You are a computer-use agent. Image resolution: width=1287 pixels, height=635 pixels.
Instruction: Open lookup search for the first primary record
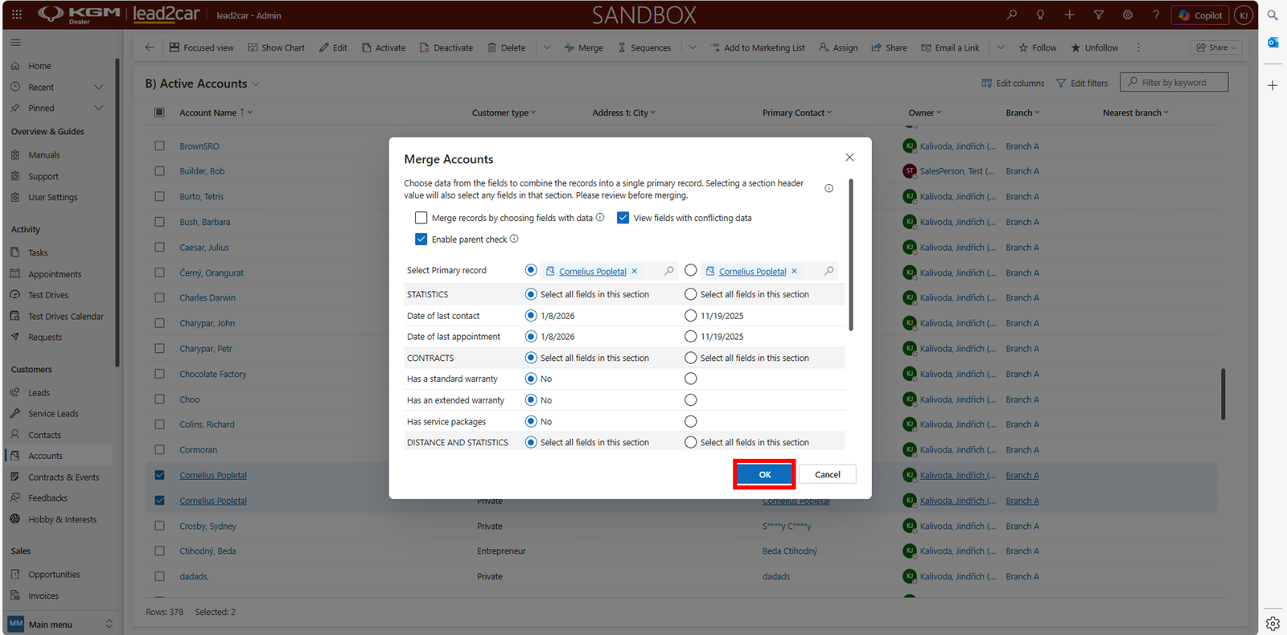(669, 271)
